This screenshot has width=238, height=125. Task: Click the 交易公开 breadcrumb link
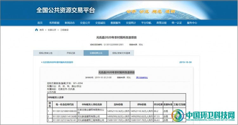52,30
